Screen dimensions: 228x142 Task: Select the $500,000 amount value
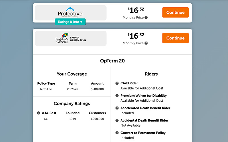coord(97,89)
